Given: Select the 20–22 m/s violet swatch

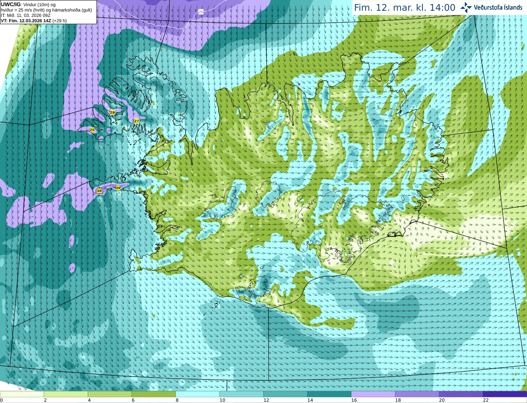Looking at the screenshot, I should click(x=461, y=394).
